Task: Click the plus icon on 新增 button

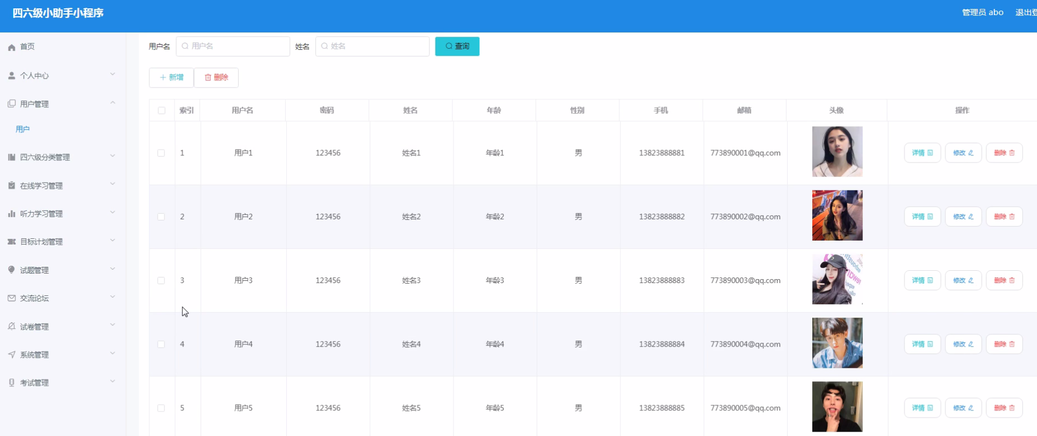Action: (163, 78)
